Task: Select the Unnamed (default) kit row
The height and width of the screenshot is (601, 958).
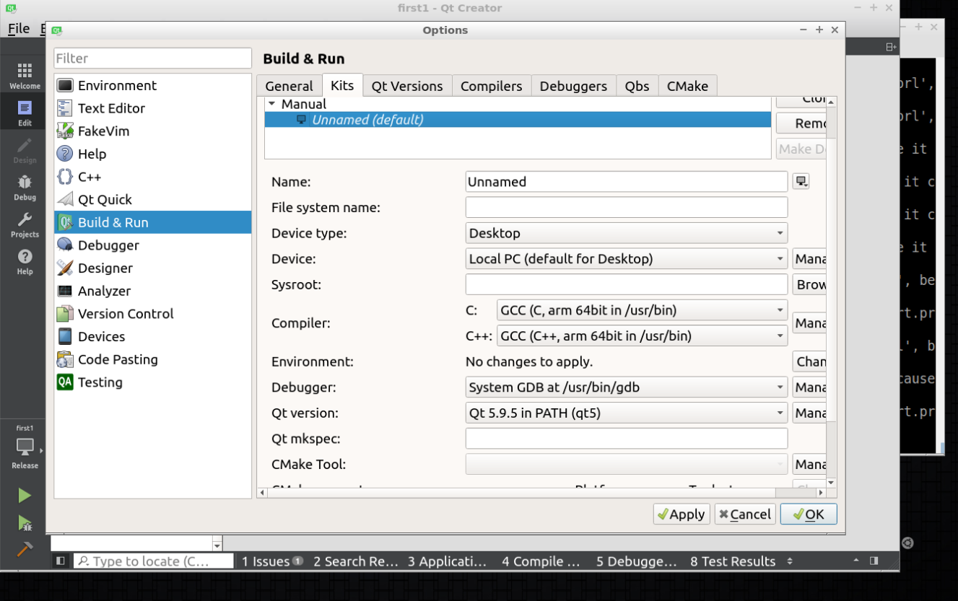Action: point(518,120)
